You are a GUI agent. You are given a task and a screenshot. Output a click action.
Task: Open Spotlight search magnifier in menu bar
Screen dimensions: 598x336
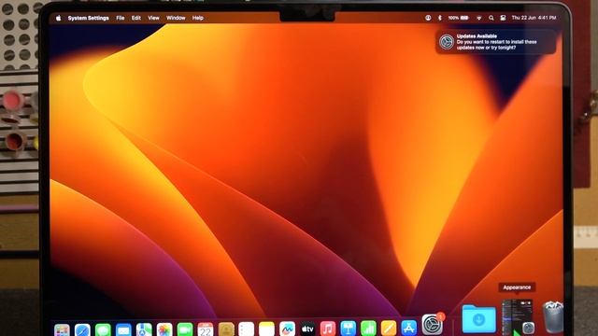click(491, 18)
